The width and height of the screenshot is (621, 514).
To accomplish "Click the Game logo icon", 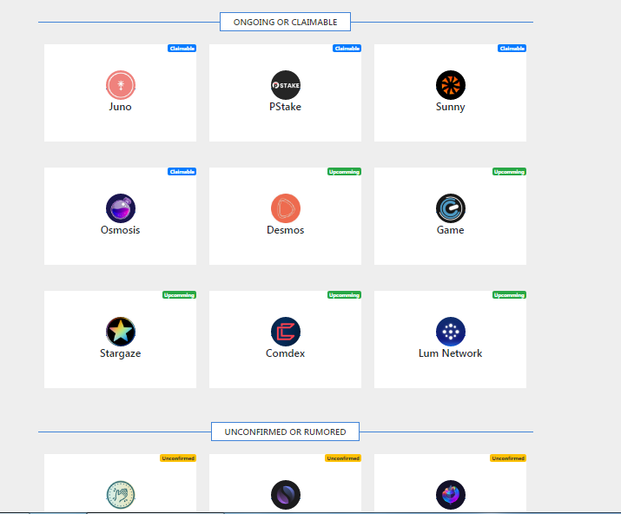I will click(x=450, y=208).
